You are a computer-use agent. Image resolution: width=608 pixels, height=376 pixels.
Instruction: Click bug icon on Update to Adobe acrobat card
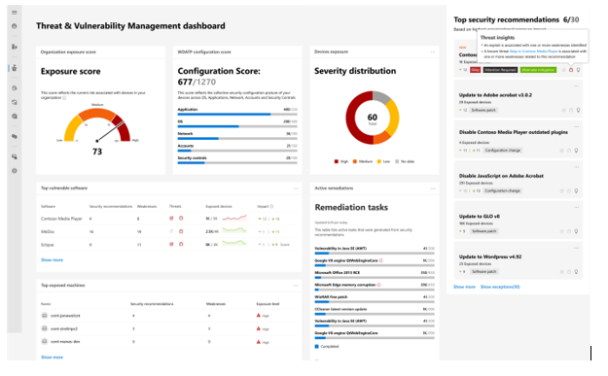pyautogui.click(x=571, y=110)
